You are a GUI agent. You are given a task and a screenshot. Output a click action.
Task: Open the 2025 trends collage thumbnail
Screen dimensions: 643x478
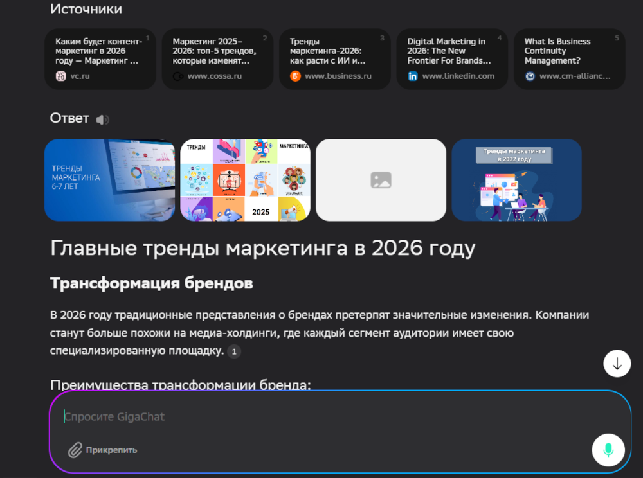coord(245,181)
